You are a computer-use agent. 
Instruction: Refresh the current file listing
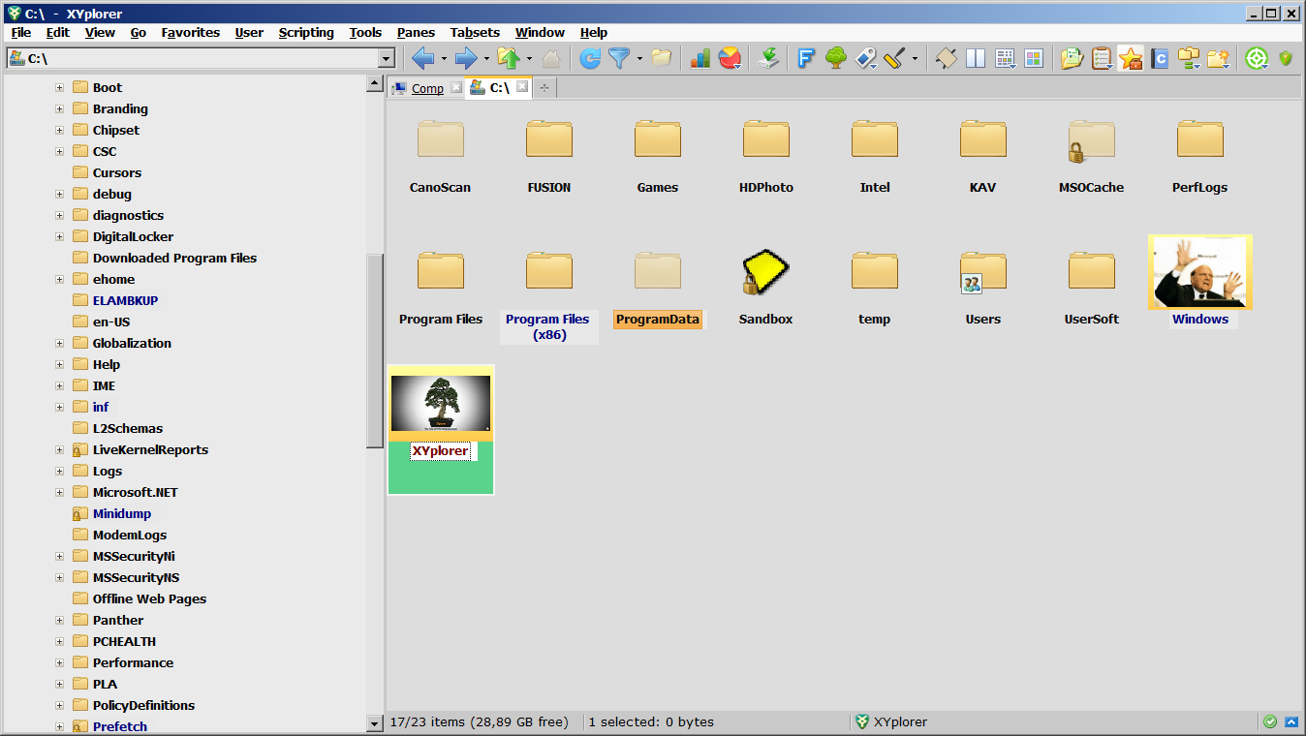(x=589, y=58)
